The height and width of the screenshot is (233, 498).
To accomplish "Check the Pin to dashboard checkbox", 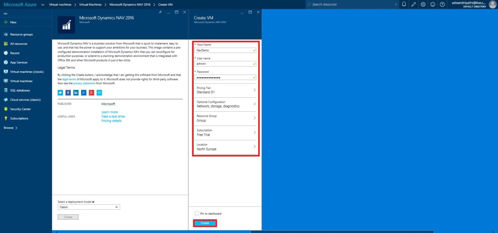I will coord(197,214).
